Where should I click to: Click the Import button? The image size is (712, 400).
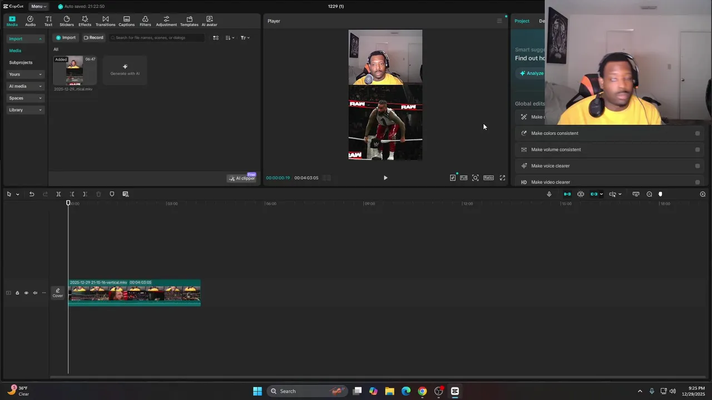(65, 38)
